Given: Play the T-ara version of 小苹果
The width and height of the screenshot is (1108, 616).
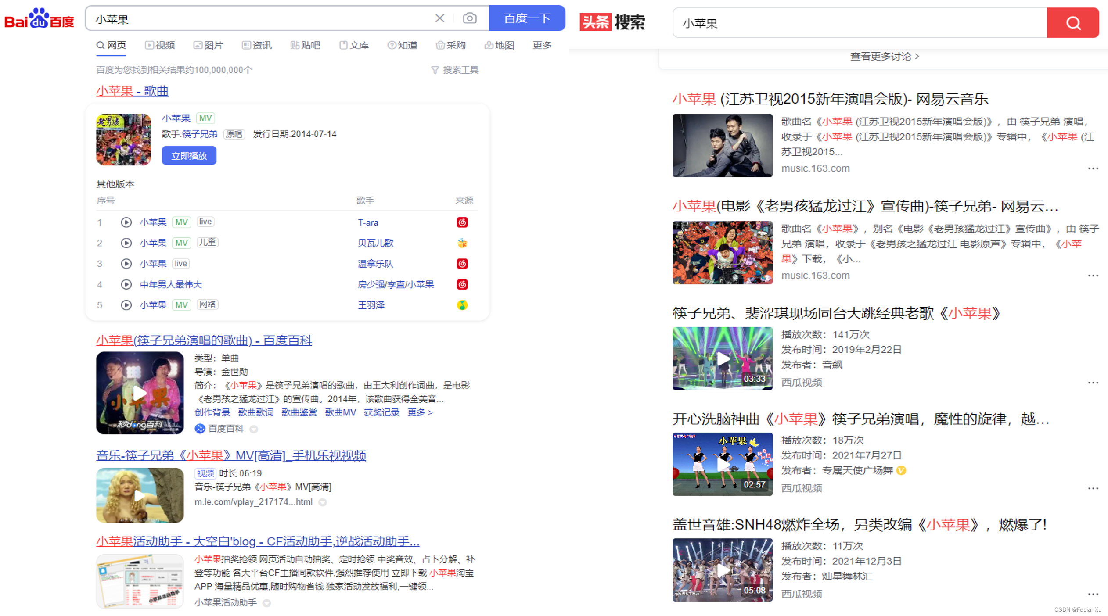Looking at the screenshot, I should (x=126, y=222).
